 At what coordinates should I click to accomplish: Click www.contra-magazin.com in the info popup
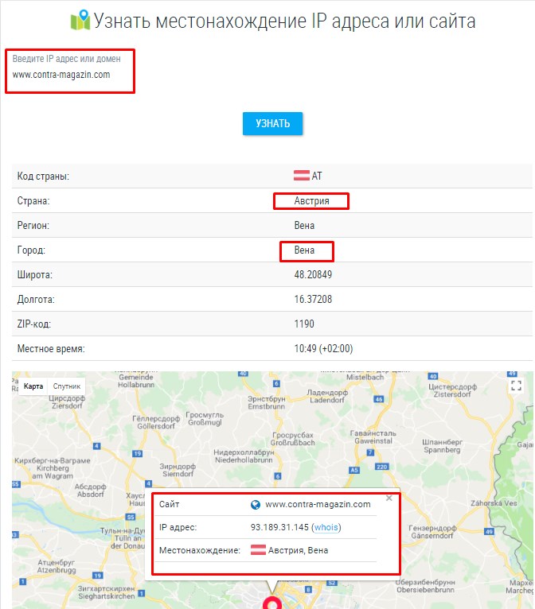point(318,504)
